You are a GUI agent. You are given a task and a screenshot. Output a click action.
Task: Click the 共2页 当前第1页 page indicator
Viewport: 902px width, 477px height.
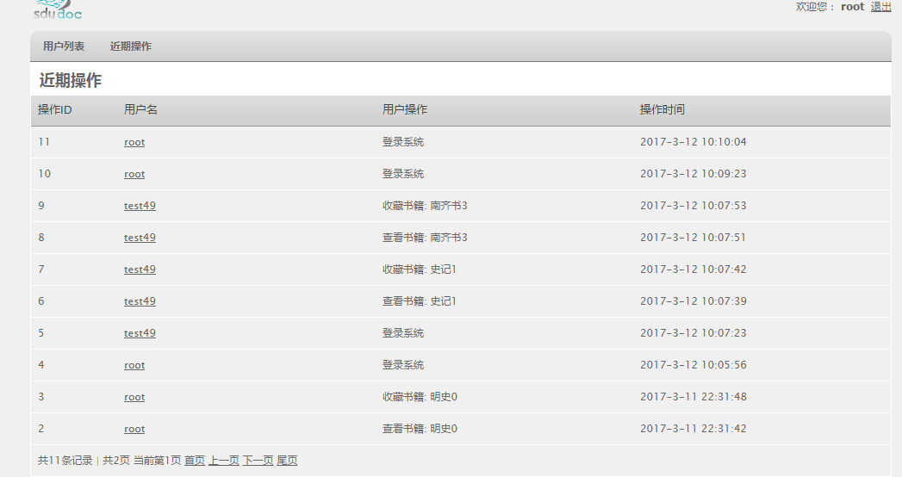point(141,461)
